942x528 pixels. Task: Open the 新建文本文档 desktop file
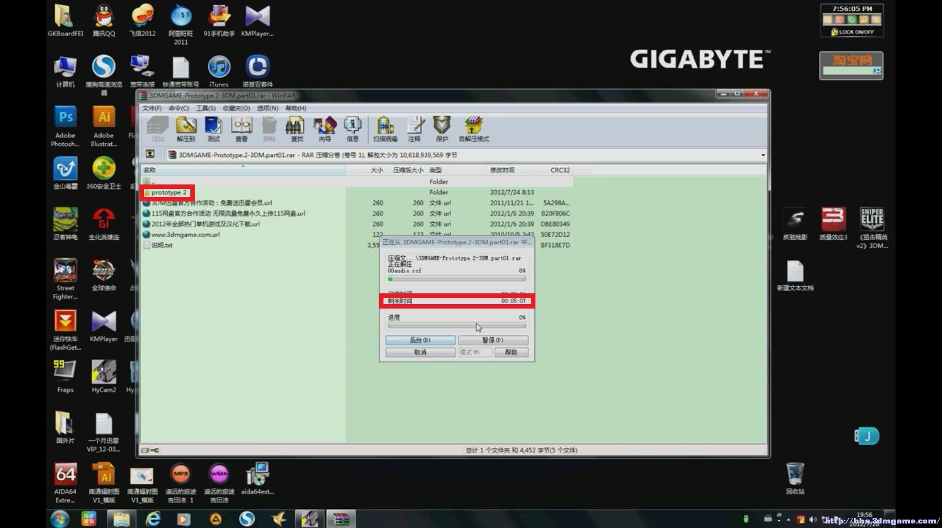point(795,275)
